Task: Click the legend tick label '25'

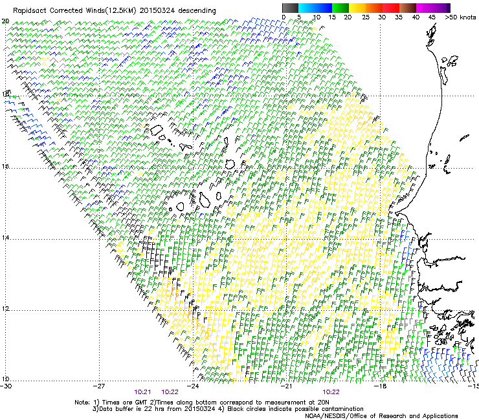Action: point(366,17)
